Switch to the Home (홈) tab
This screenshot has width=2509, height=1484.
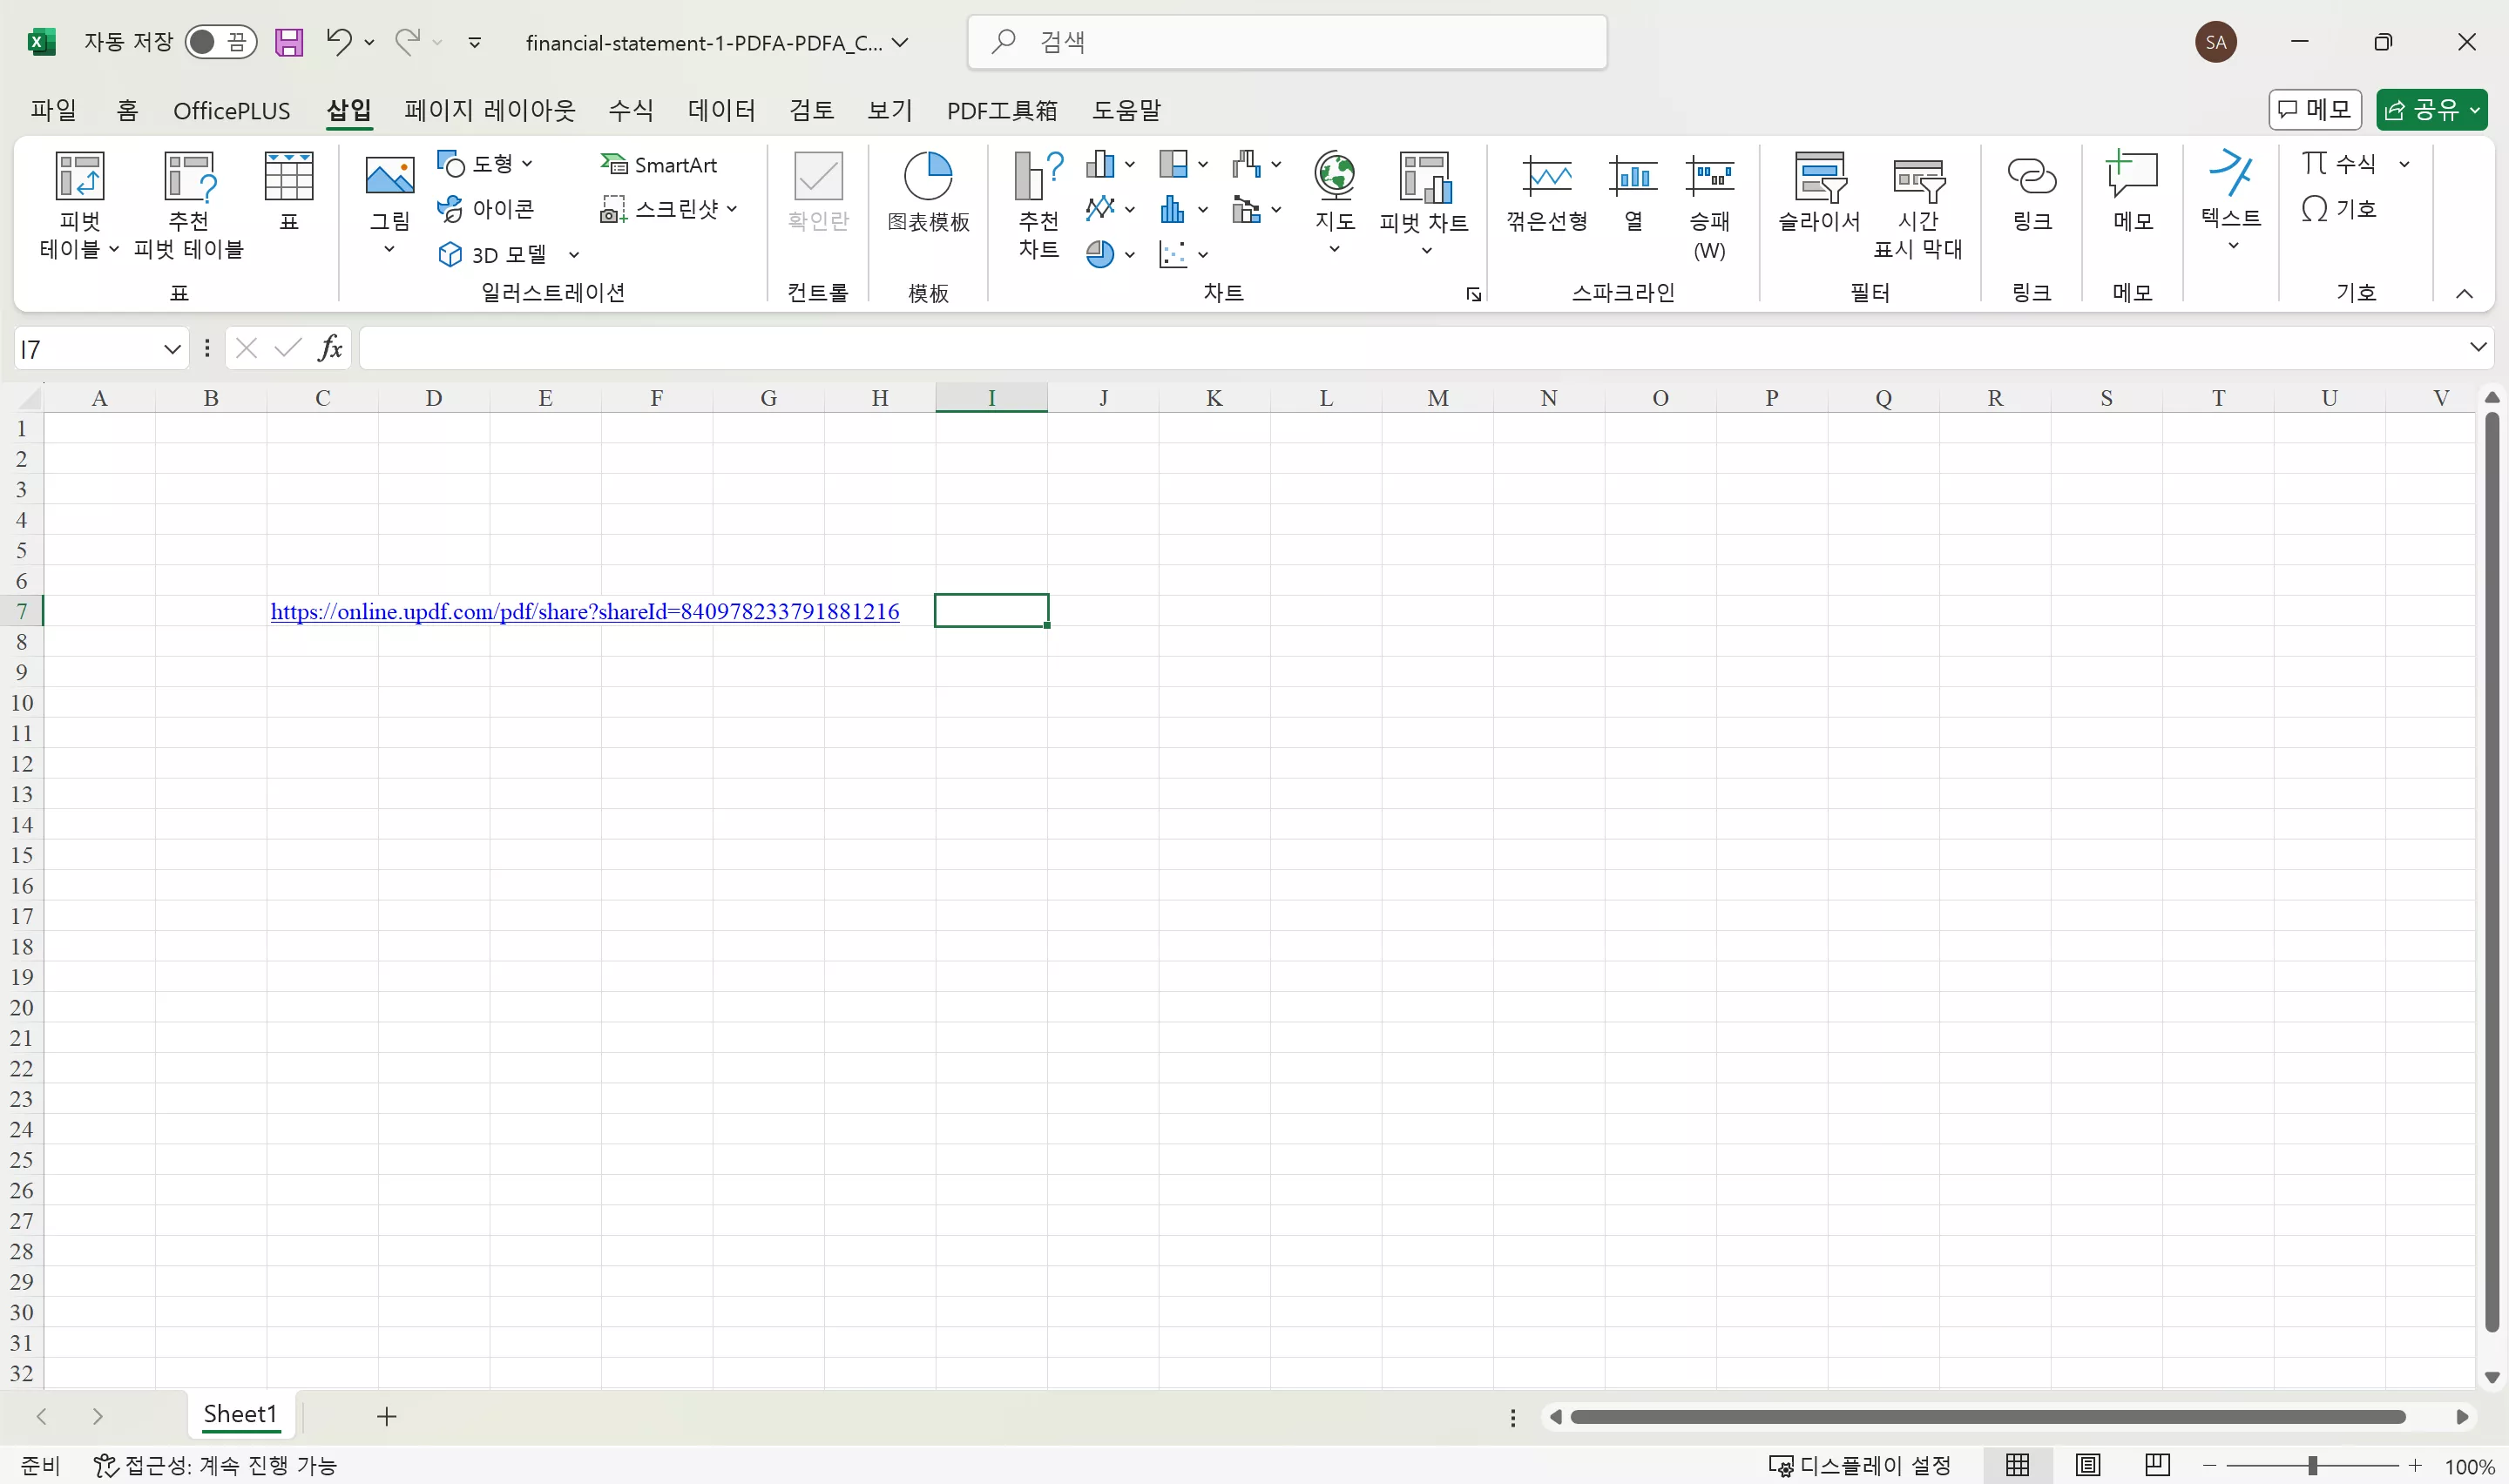click(127, 110)
